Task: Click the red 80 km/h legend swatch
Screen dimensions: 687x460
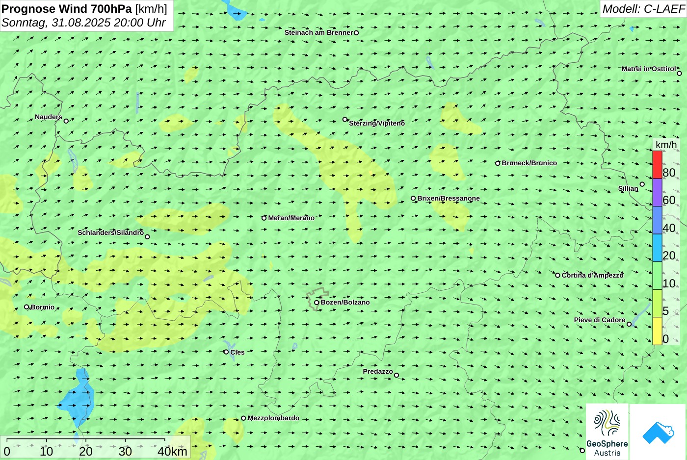Action: pyautogui.click(x=657, y=165)
